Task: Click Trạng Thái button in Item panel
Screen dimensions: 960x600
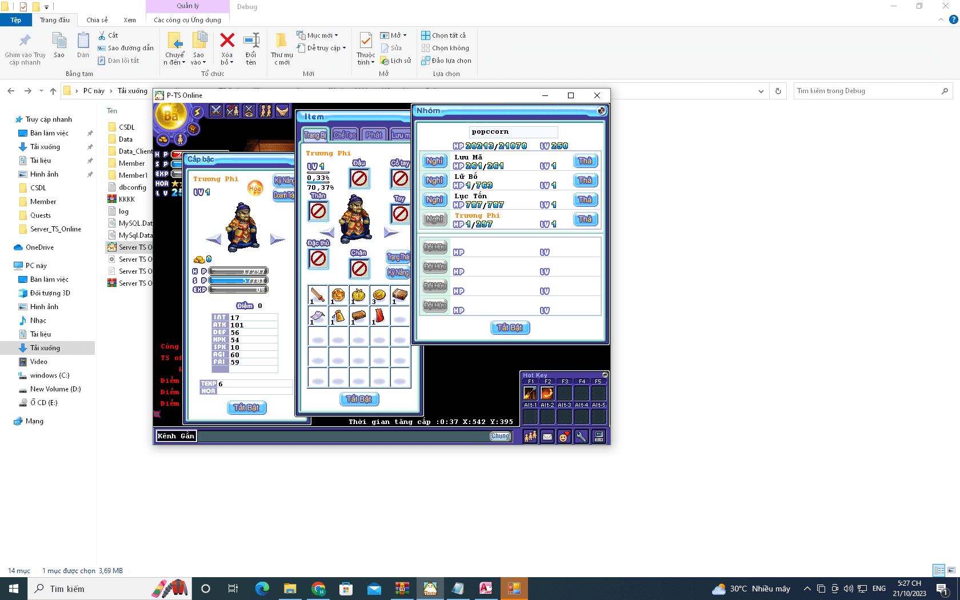Action: pyautogui.click(x=398, y=257)
